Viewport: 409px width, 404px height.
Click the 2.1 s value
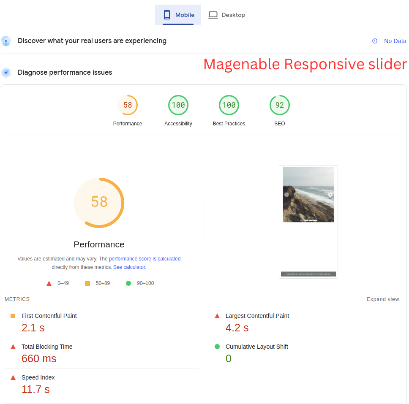coord(33,328)
